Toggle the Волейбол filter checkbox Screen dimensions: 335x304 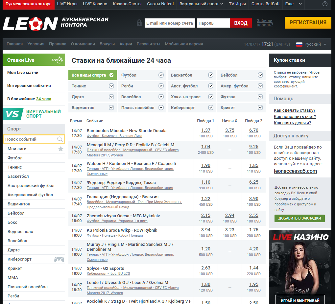(161, 97)
